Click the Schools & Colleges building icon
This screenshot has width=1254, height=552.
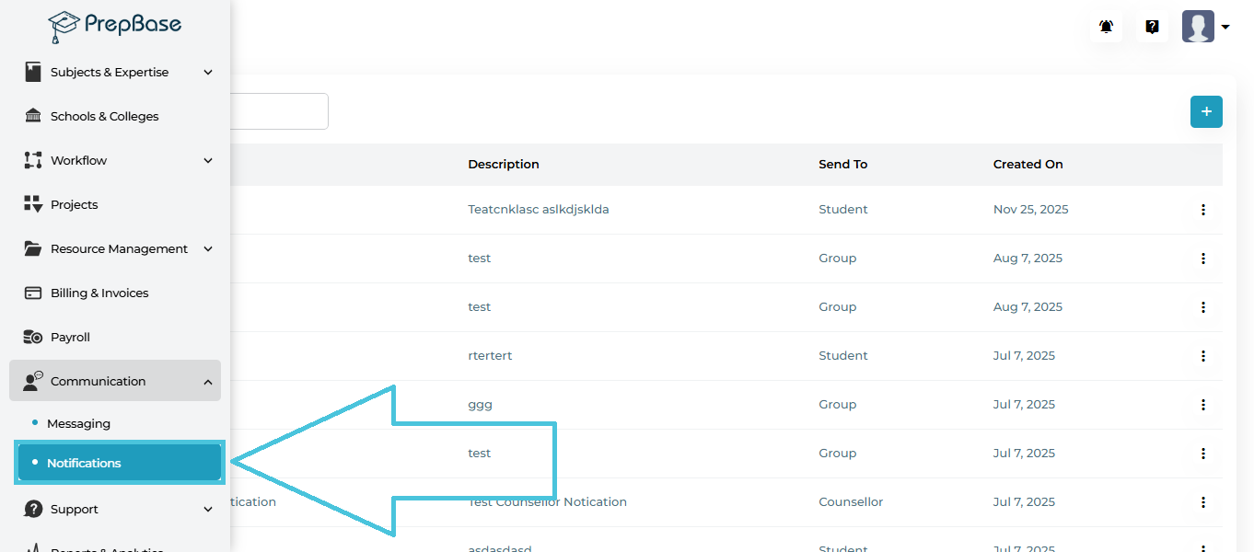pos(33,116)
